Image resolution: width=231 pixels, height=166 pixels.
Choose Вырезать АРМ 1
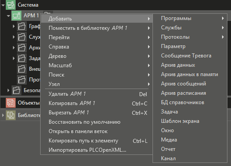(x=97, y=113)
